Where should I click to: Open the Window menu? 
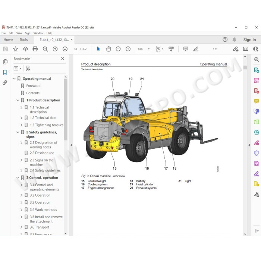tap(38, 33)
